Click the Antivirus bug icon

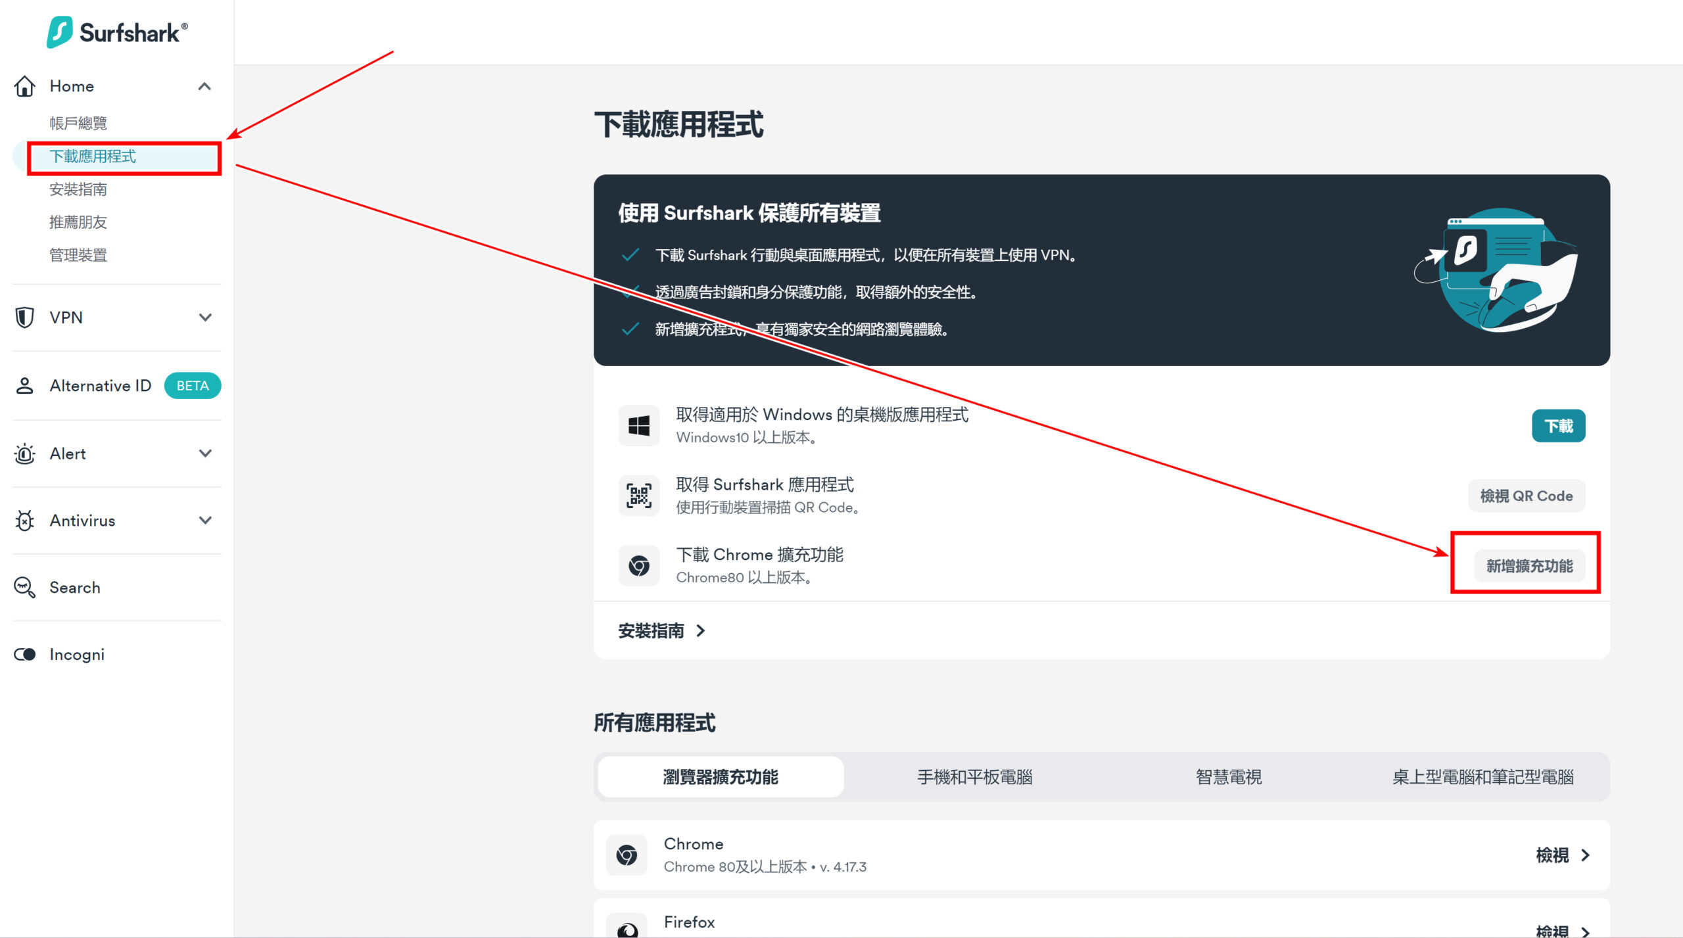(x=25, y=521)
